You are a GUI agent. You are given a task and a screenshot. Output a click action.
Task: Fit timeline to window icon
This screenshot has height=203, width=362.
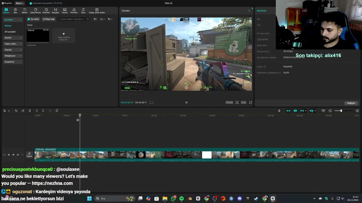pyautogui.click(x=323, y=111)
